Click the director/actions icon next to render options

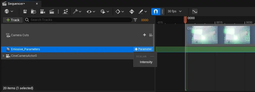pyautogui.click(x=65, y=11)
